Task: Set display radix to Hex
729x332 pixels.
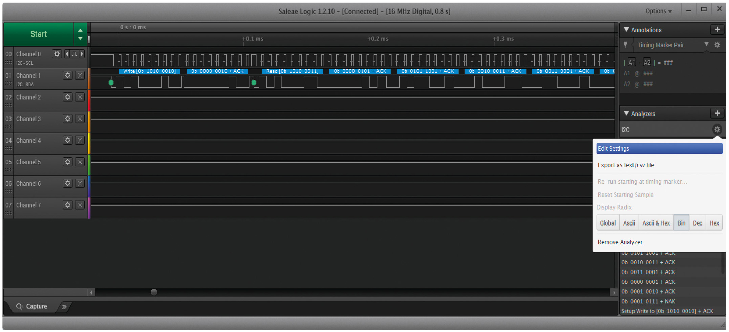Action: tap(714, 223)
